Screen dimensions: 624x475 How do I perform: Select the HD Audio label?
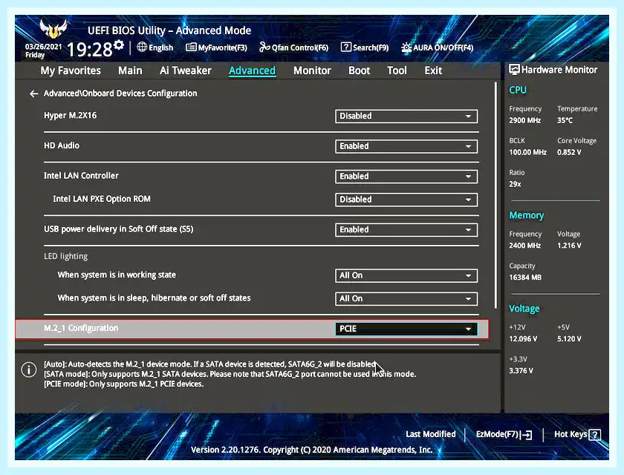(x=62, y=145)
